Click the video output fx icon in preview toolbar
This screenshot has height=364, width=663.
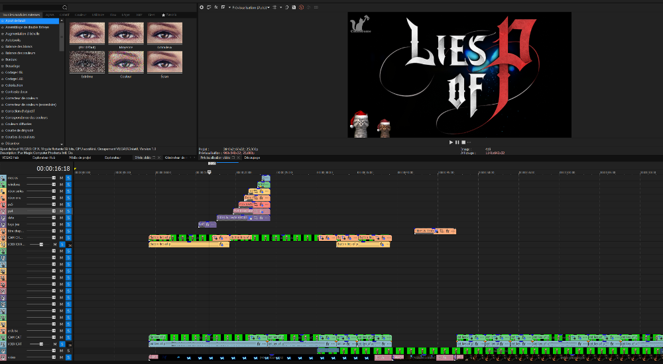(216, 7)
